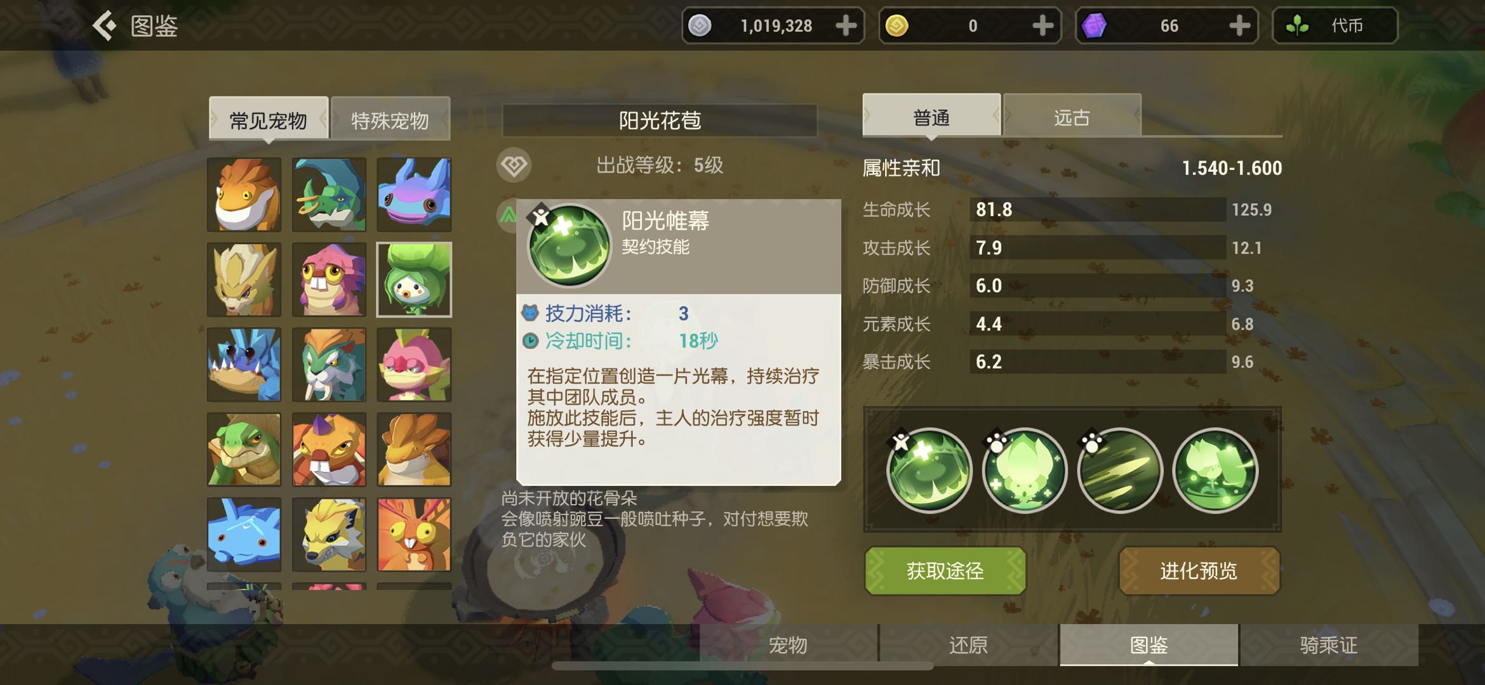
Task: Select the lotus bud skill icon
Action: pos(1024,470)
